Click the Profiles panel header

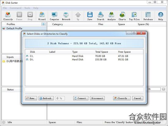click(11, 24)
